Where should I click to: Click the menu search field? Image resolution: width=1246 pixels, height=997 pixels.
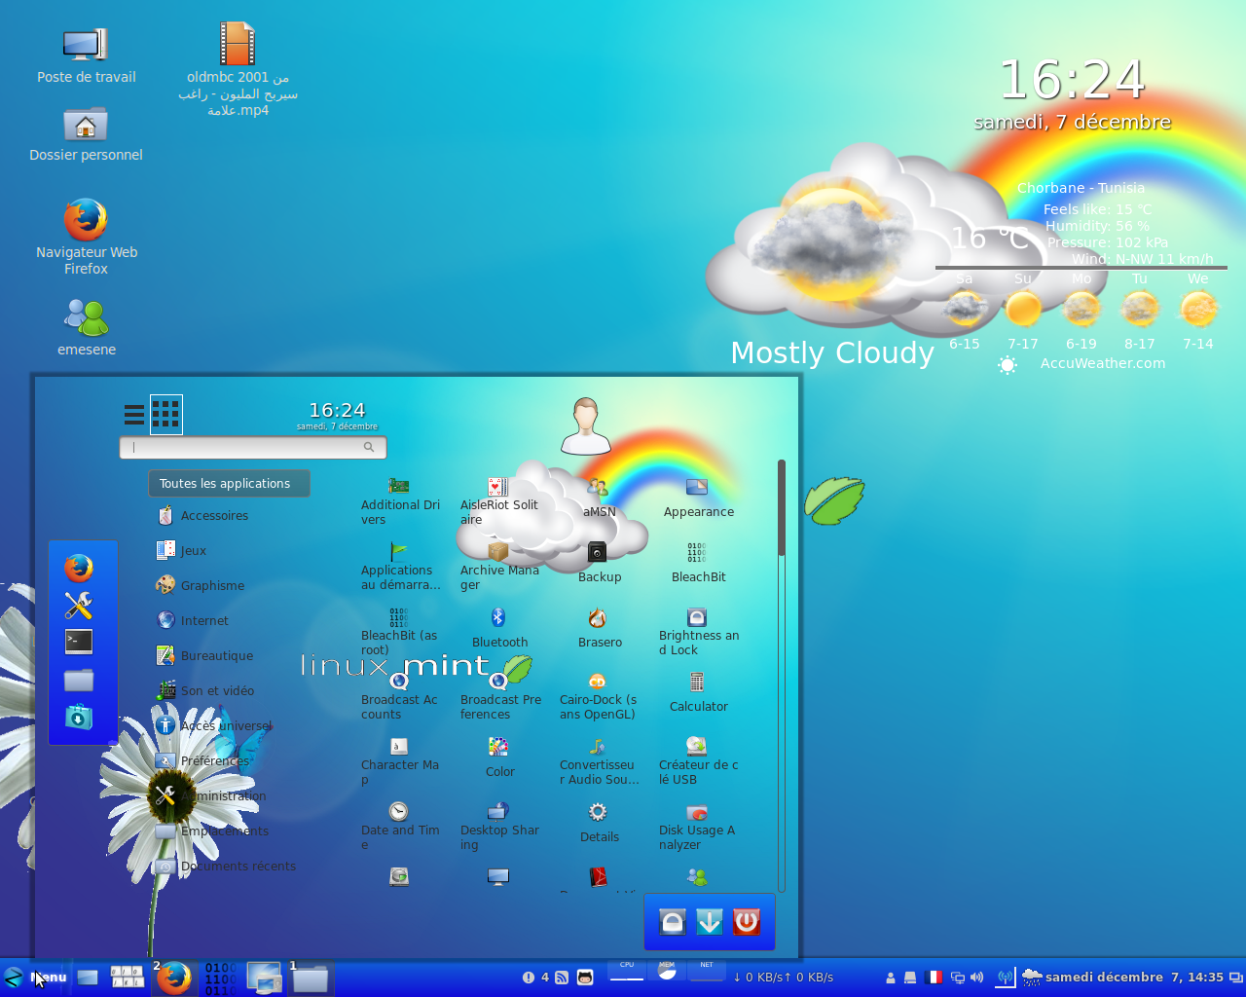pos(253,447)
